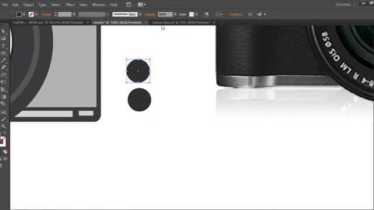Switch to the camera document tab at 25%
Image resolution: width=374 pixels, height=210 pixels.
coord(181,22)
